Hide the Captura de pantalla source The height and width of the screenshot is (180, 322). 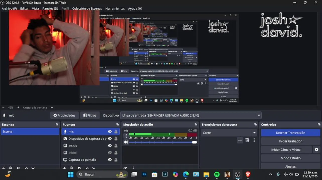(x=110, y=159)
